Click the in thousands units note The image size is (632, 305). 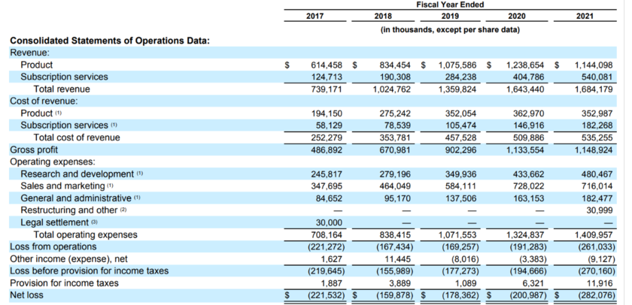(449, 29)
